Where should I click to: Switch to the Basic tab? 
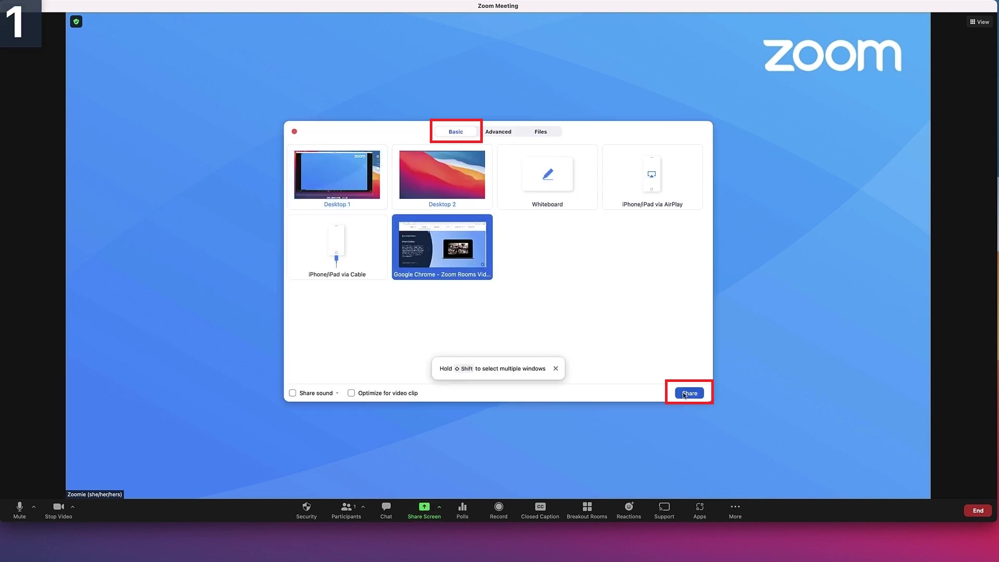pos(456,132)
